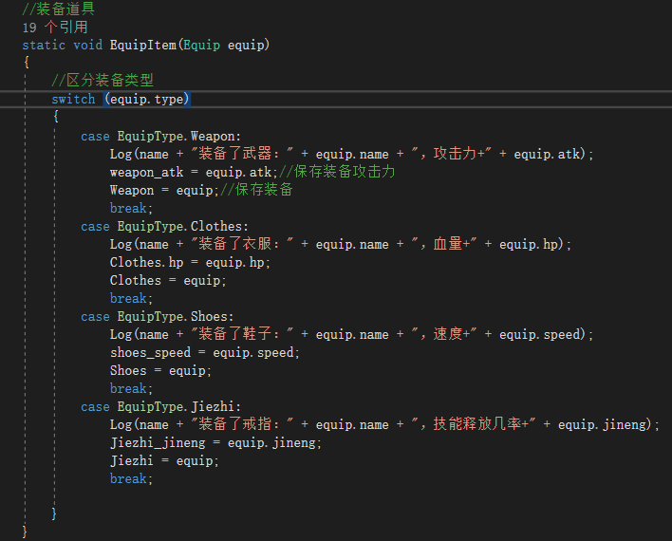
Task: Click equip.hp inside the Clothes Log call
Action: click(529, 244)
